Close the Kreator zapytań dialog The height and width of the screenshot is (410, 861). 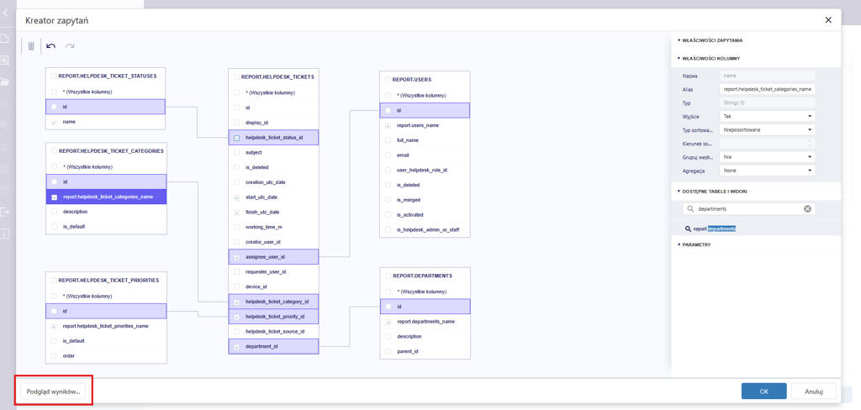coord(827,20)
